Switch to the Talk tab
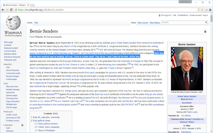 pyautogui.click(x=36, y=23)
